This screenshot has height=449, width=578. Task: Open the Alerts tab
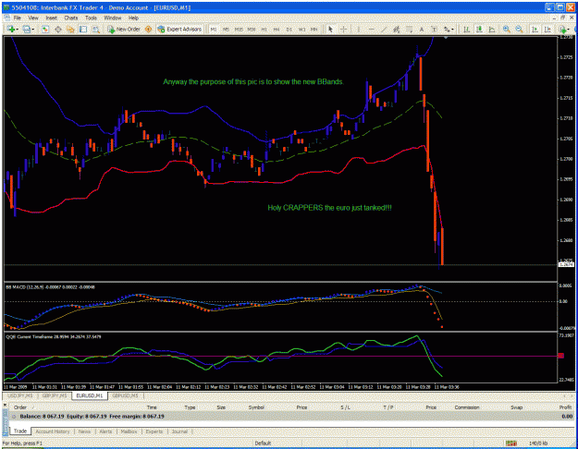(105, 431)
